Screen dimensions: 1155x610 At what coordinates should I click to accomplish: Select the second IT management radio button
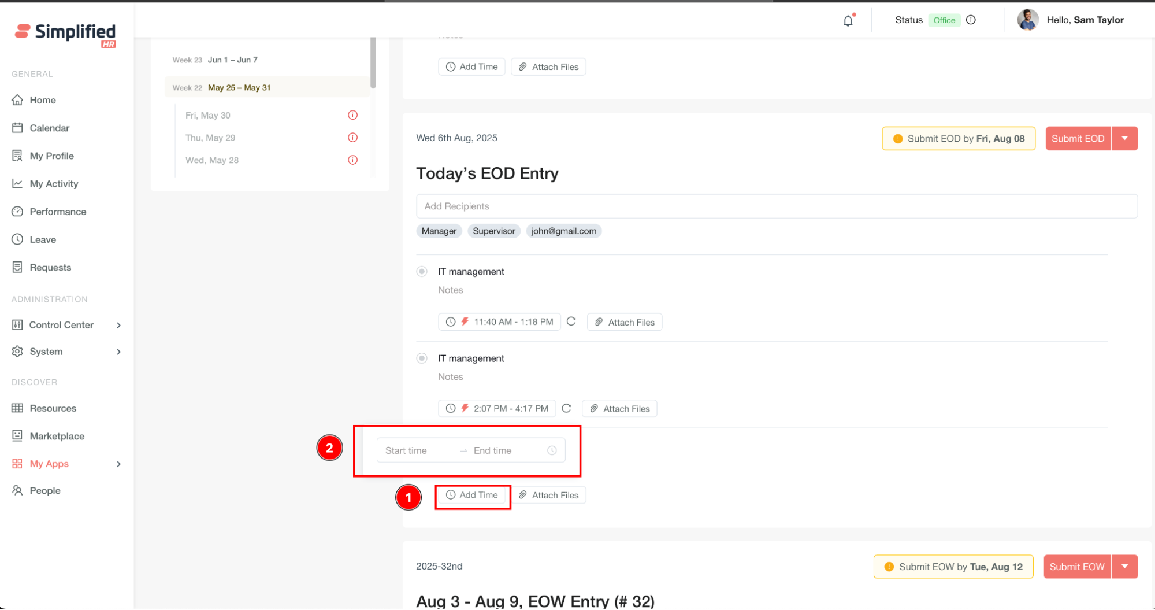[422, 358]
